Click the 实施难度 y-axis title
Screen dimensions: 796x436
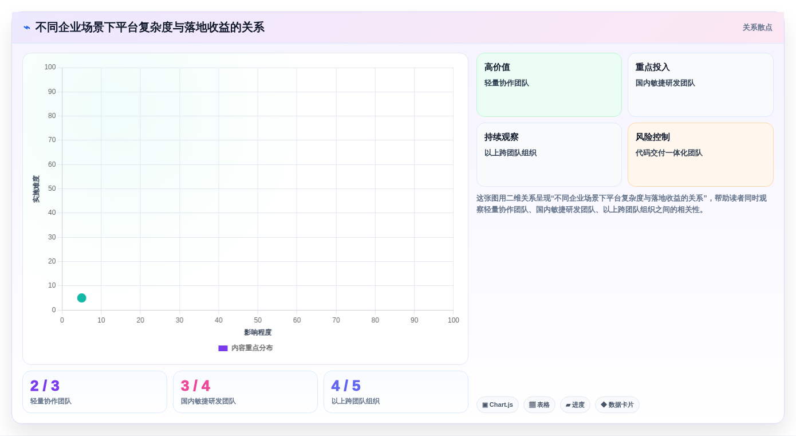[x=36, y=189]
